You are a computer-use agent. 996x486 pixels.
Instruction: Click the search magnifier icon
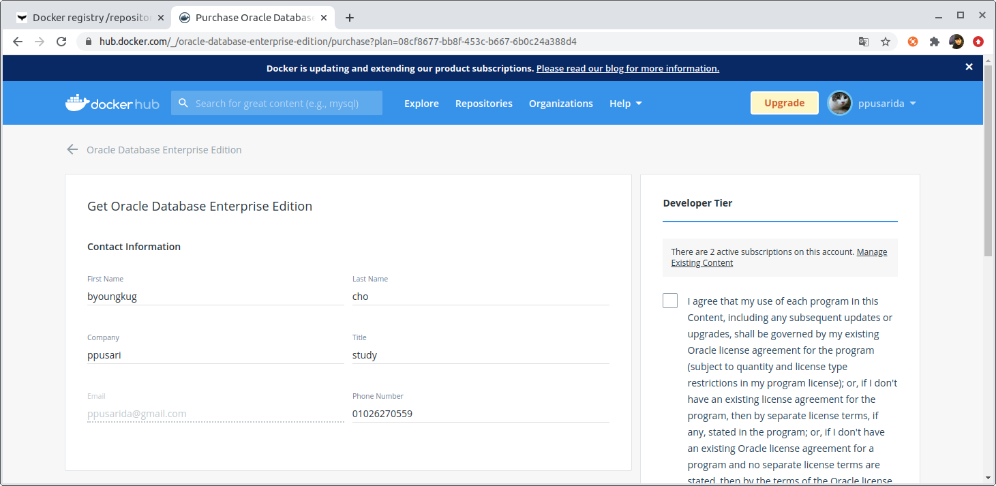click(183, 103)
